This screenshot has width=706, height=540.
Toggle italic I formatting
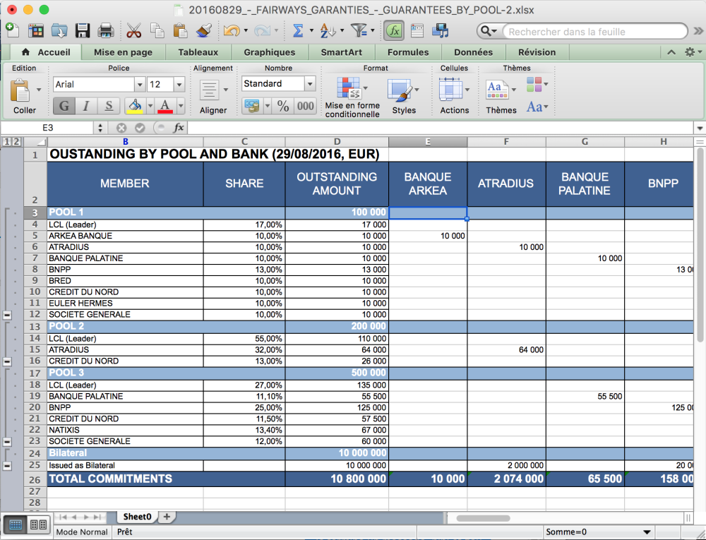pyautogui.click(x=86, y=106)
